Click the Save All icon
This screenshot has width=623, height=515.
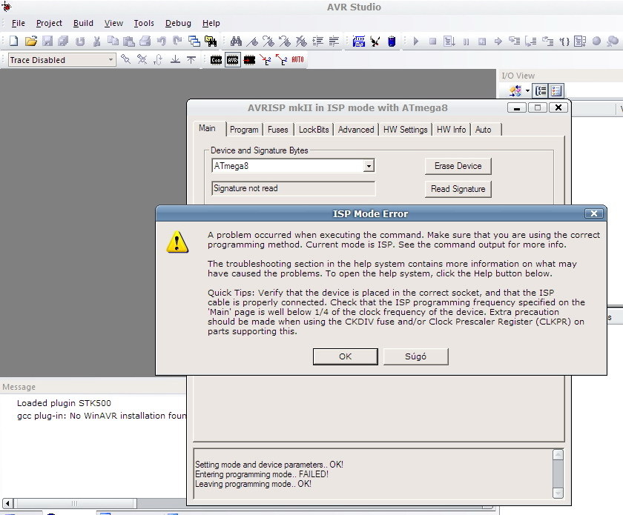63,41
